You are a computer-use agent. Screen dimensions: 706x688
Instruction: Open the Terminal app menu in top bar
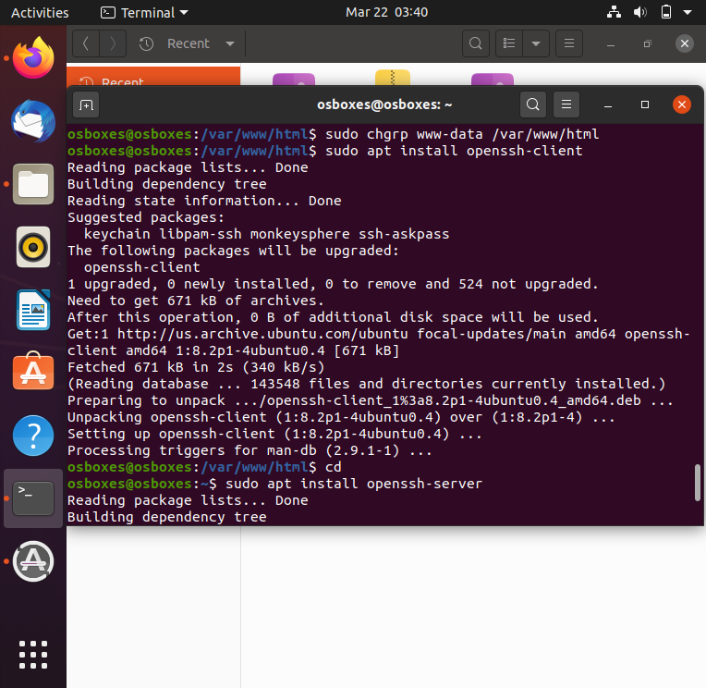[x=144, y=13]
